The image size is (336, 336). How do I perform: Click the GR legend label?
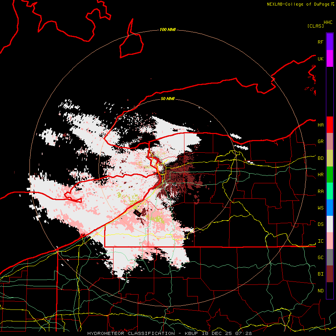click(320, 141)
